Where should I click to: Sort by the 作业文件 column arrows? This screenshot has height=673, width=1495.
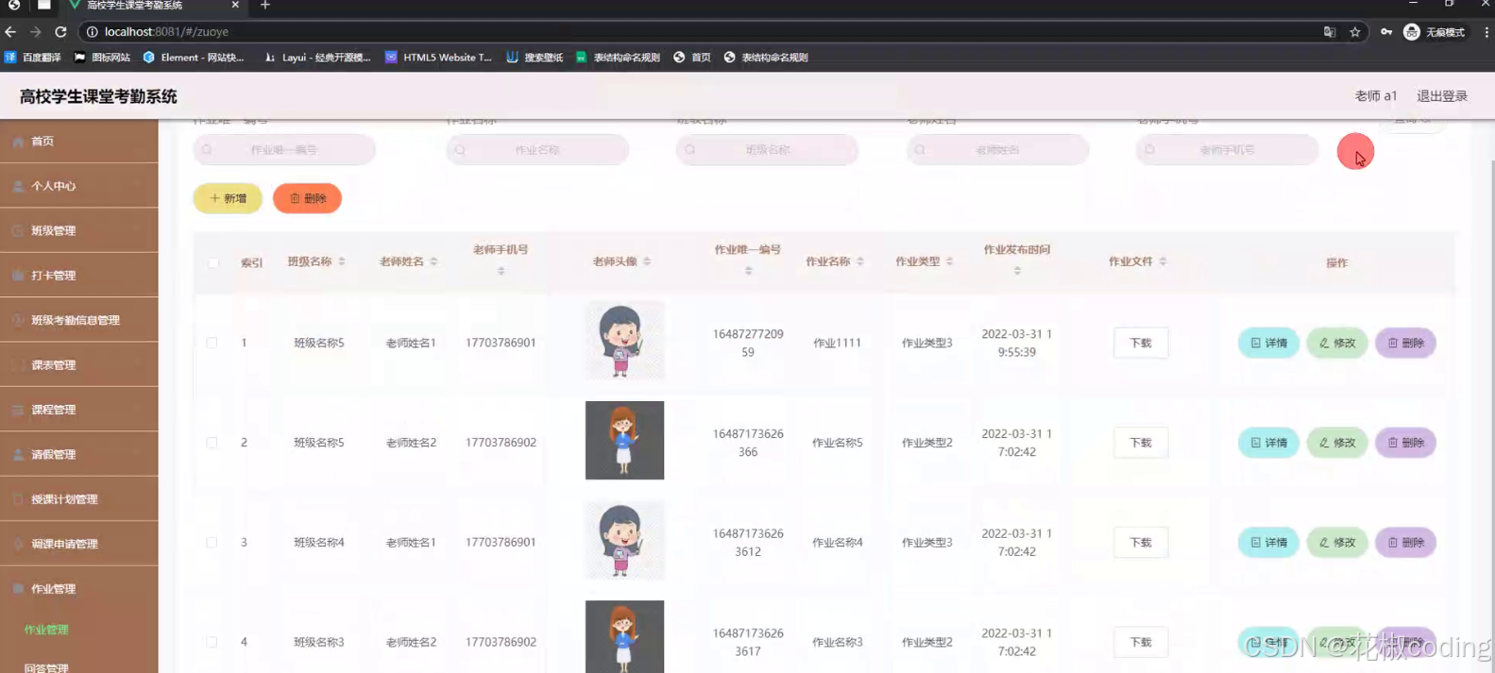[x=1163, y=261]
